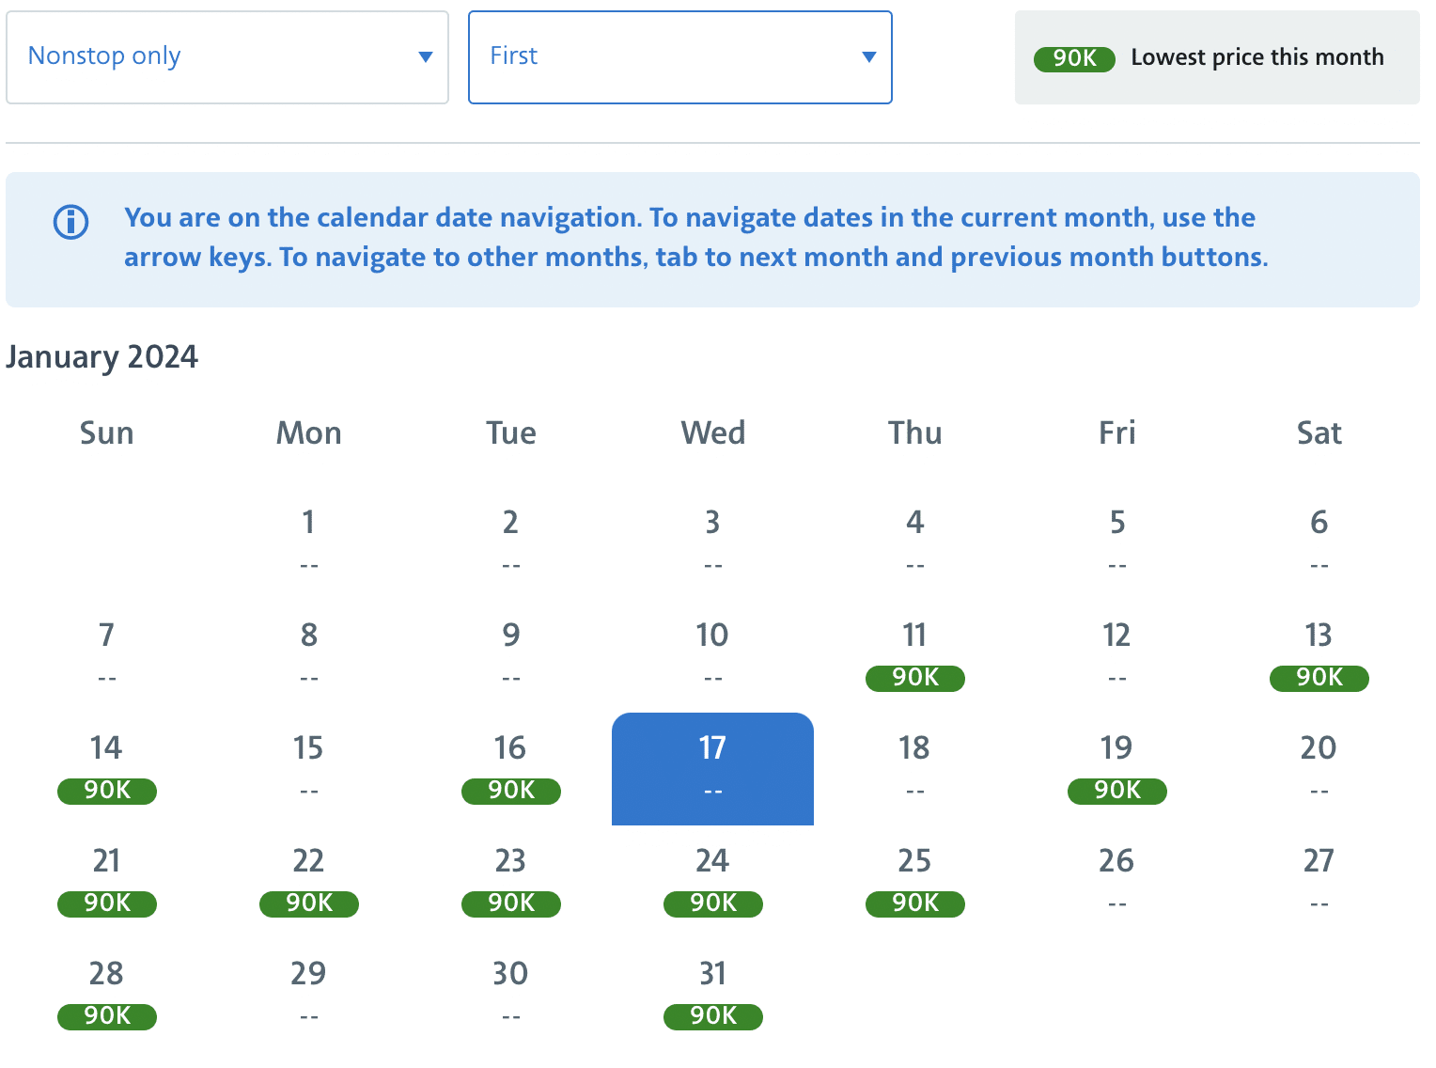Choose Saturday January 13
This screenshot has height=1068, width=1436.
pos(1319,656)
